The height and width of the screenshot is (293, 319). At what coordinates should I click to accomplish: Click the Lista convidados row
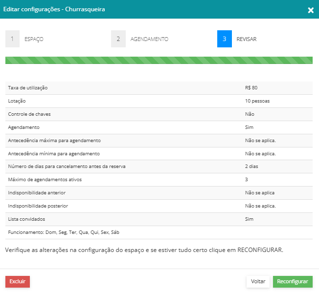[x=159, y=219]
